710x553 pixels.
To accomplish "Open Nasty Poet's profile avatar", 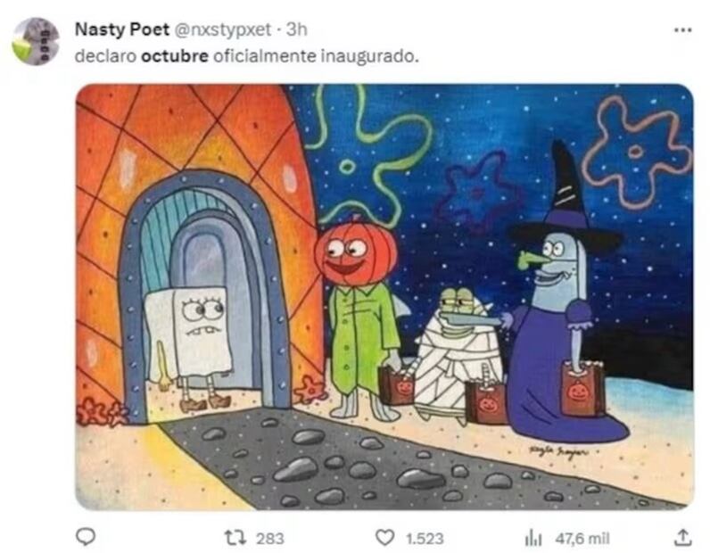I will (x=36, y=42).
